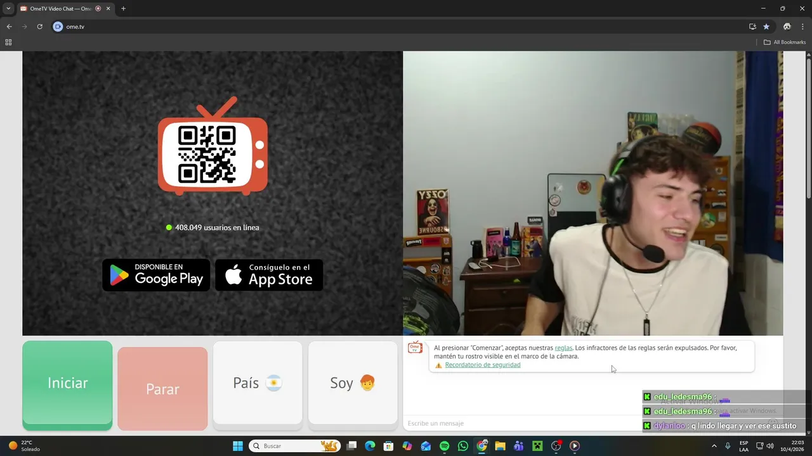Click the Parar button
Screen dimensions: 812x456
[x=162, y=389]
